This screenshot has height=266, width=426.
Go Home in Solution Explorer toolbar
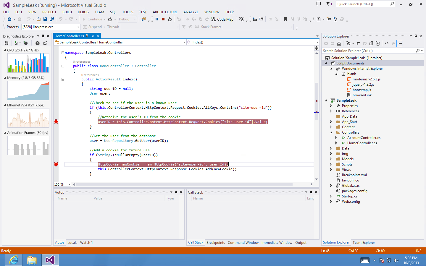click(x=339, y=43)
